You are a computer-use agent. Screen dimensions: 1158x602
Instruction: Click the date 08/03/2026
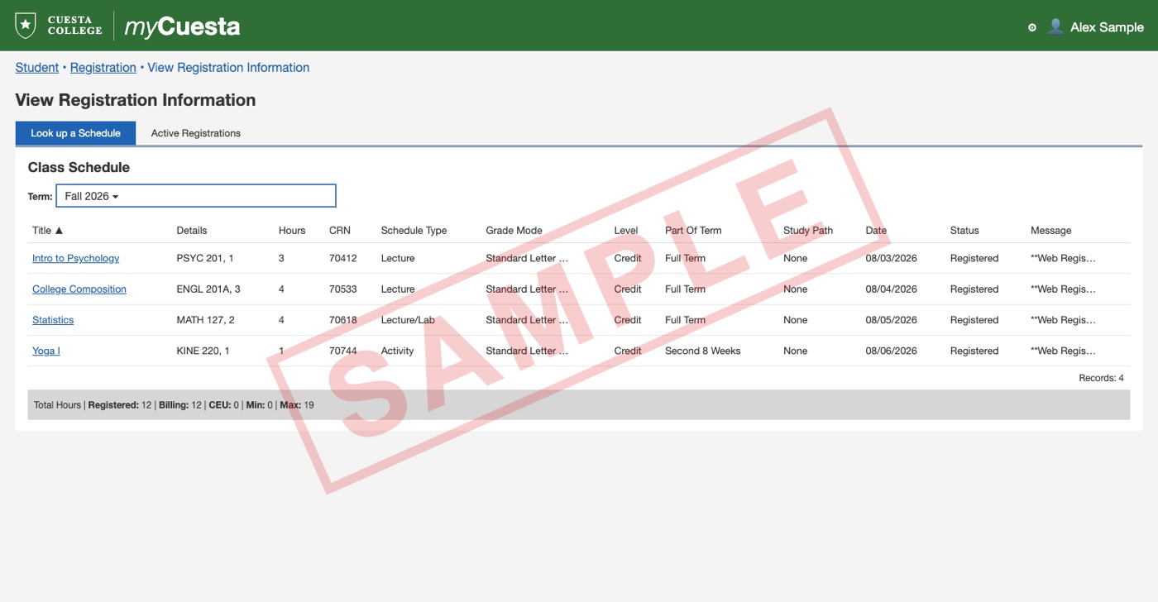892,258
